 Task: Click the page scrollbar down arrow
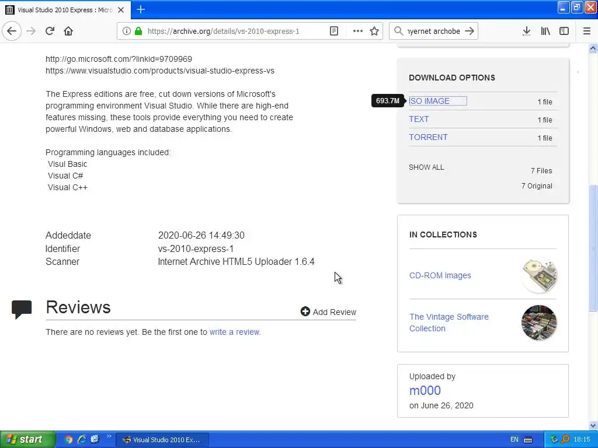point(593,425)
